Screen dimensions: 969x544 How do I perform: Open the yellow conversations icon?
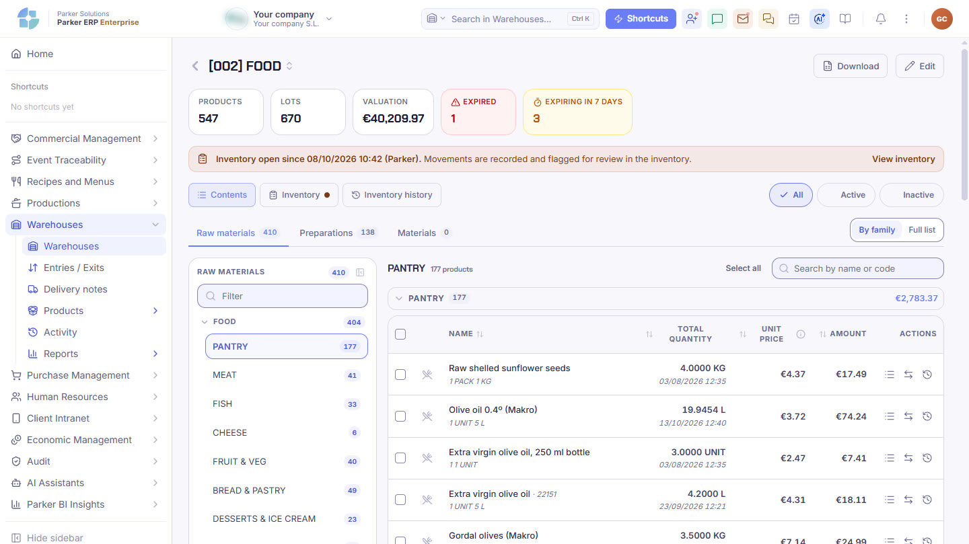[768, 19]
